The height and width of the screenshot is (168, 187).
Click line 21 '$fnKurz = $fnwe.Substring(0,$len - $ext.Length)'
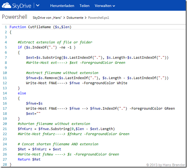coord(66,129)
